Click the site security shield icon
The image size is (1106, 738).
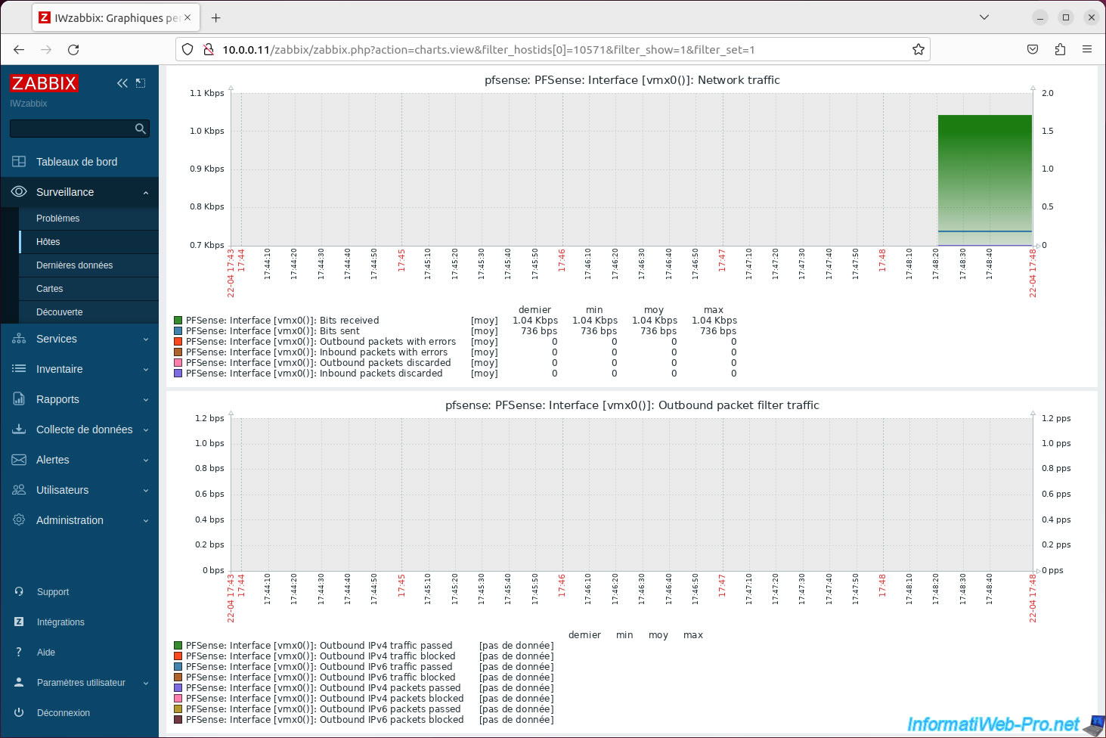pyautogui.click(x=188, y=50)
